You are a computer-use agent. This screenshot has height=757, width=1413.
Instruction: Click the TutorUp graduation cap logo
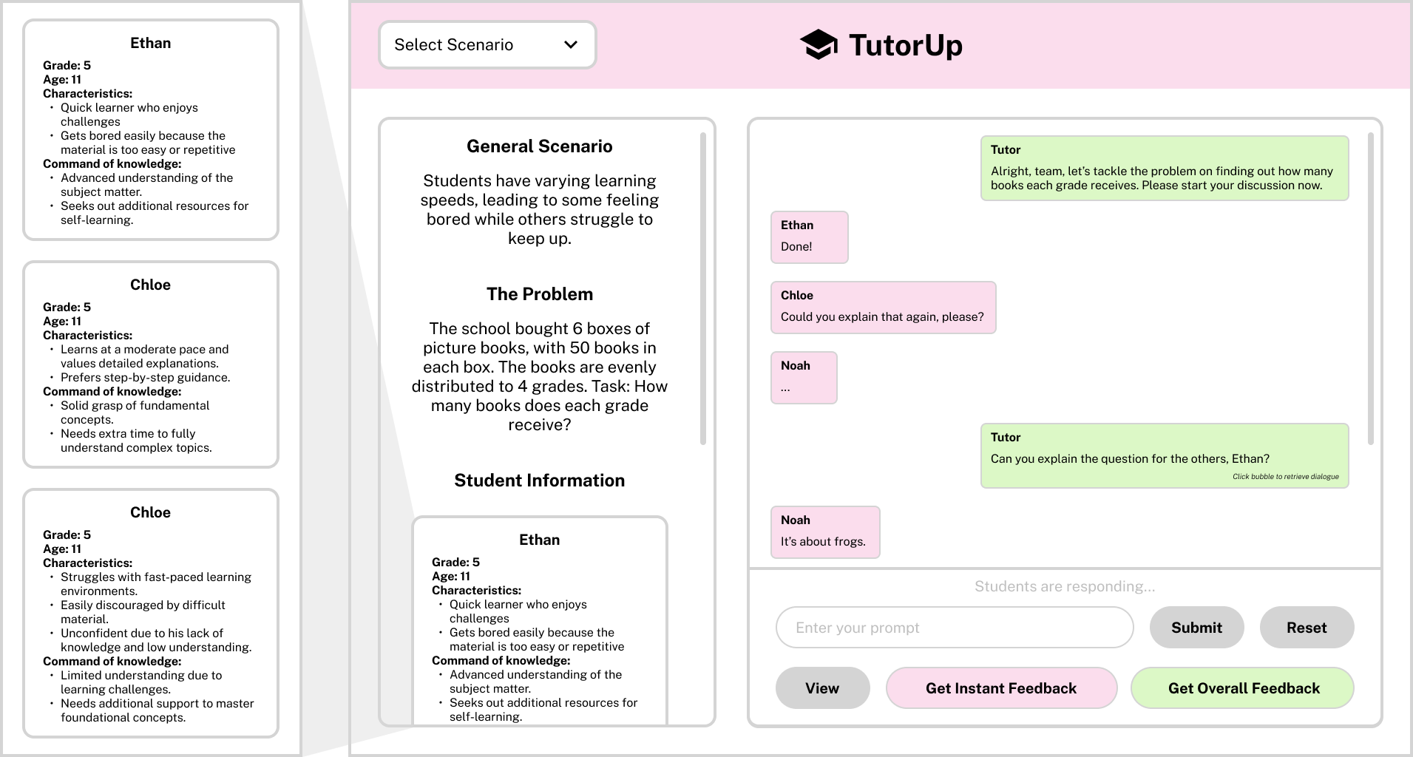pyautogui.click(x=819, y=45)
